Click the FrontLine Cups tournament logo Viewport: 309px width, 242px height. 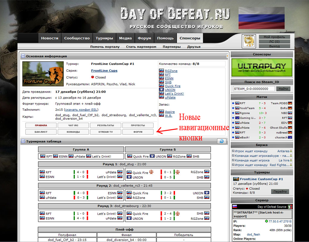click(x=43, y=74)
